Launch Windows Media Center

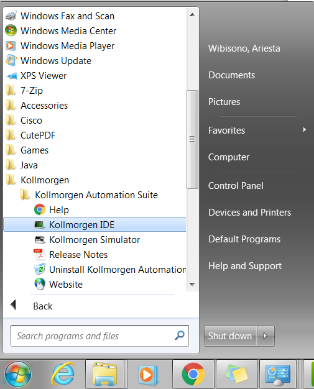tap(95, 31)
